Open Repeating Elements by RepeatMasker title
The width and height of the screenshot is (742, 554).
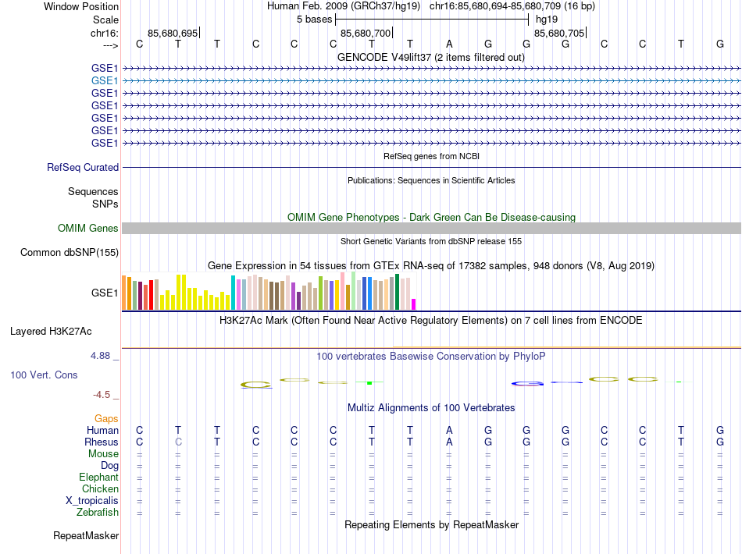point(432,525)
